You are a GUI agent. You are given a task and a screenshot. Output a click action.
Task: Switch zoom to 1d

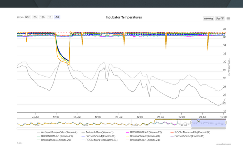coord(50,17)
